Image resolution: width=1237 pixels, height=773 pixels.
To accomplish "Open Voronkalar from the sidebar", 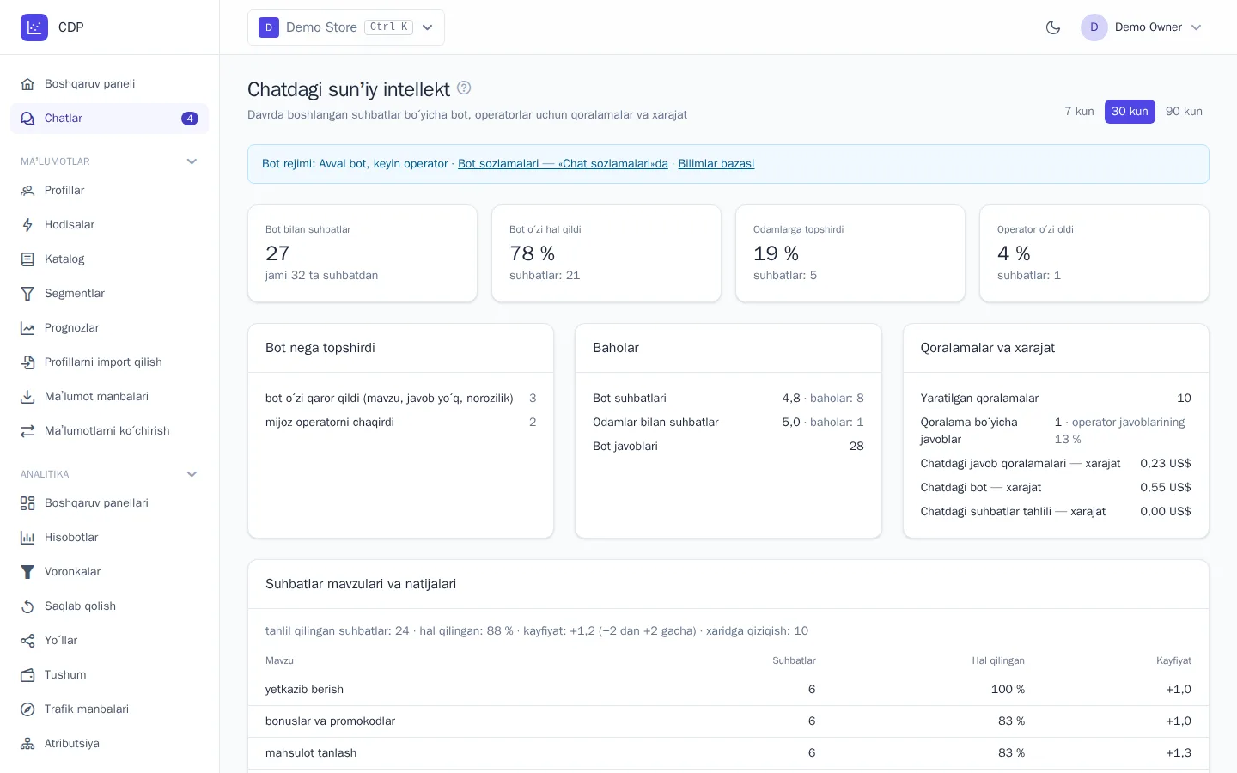I will [109, 572].
